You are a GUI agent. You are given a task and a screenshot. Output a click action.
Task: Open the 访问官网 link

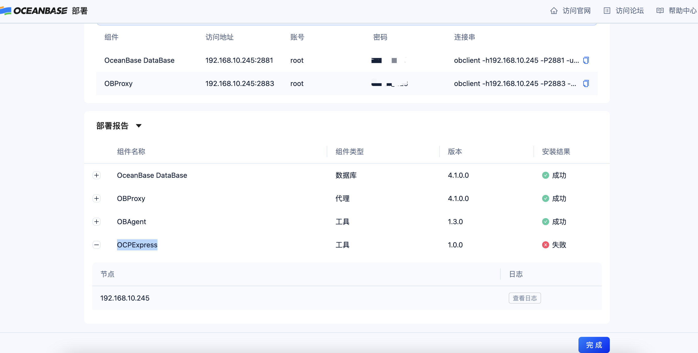(577, 11)
